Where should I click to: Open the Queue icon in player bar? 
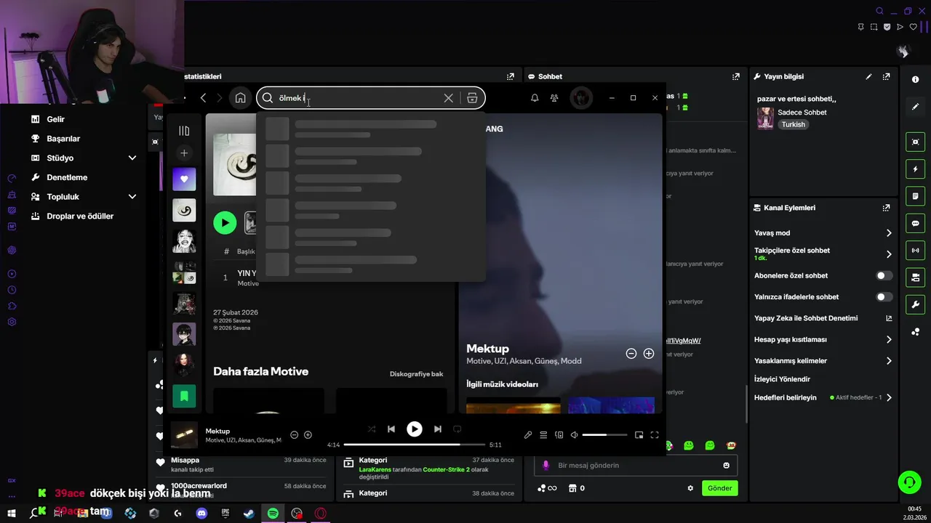[x=543, y=435]
